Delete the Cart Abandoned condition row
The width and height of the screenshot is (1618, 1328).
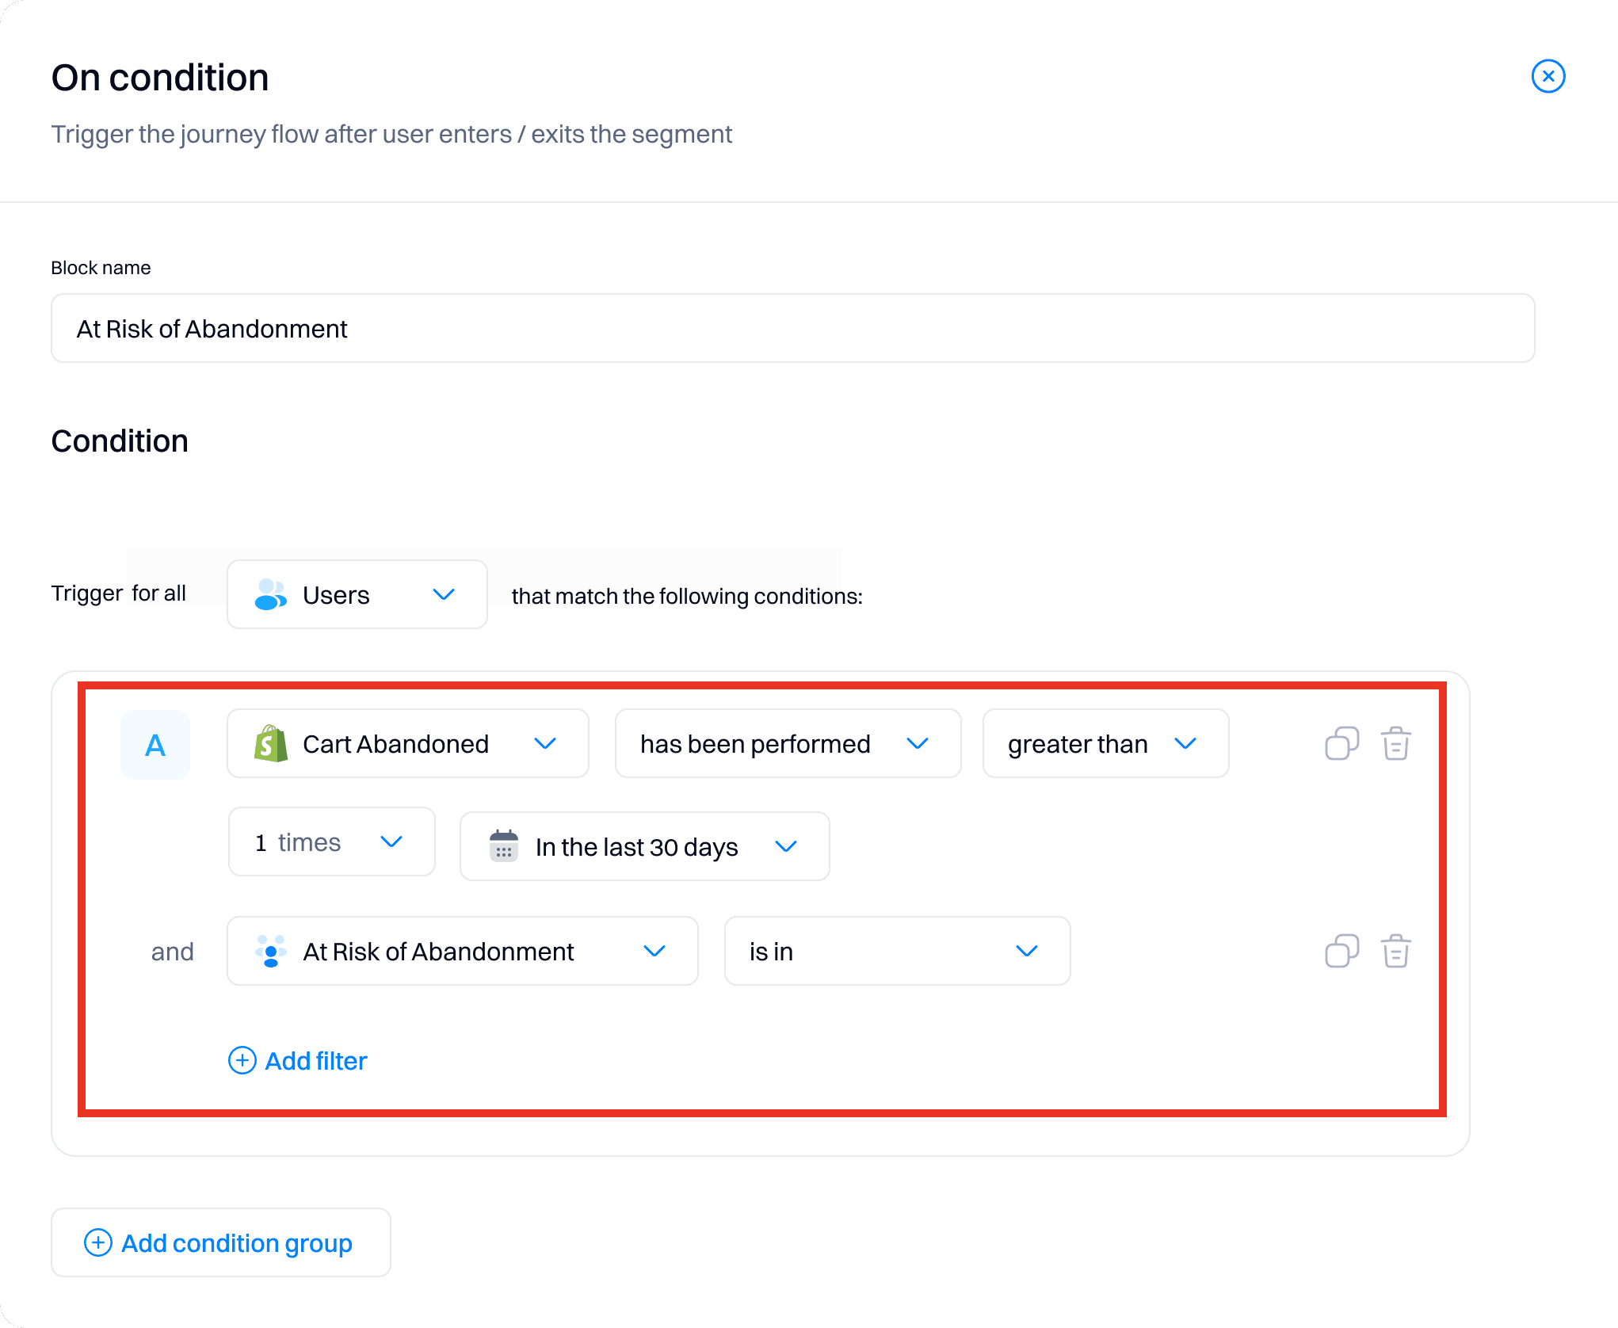click(x=1395, y=743)
